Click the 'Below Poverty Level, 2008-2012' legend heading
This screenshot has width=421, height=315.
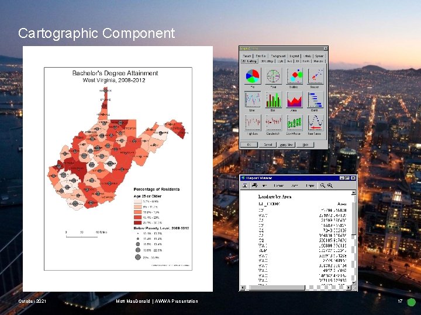point(161,228)
